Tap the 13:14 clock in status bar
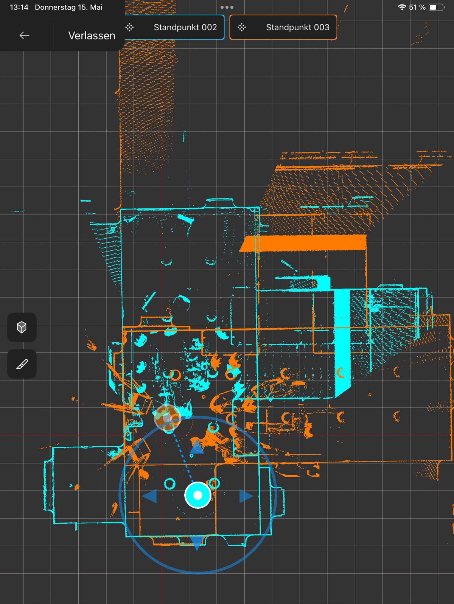This screenshot has width=454, height=604. (19, 7)
